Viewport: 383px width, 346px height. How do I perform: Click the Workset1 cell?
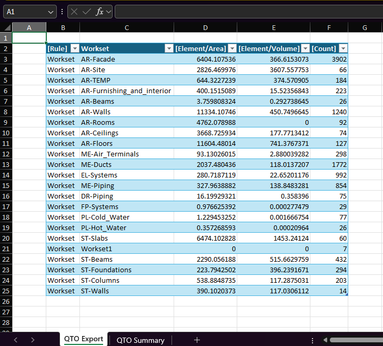pyautogui.click(x=127, y=249)
